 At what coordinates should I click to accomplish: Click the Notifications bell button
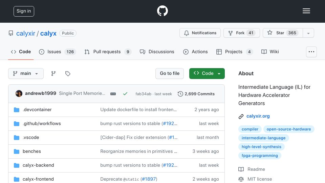tap(200, 33)
